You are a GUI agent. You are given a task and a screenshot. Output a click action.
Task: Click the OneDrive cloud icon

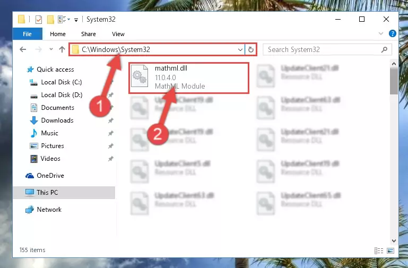point(30,176)
